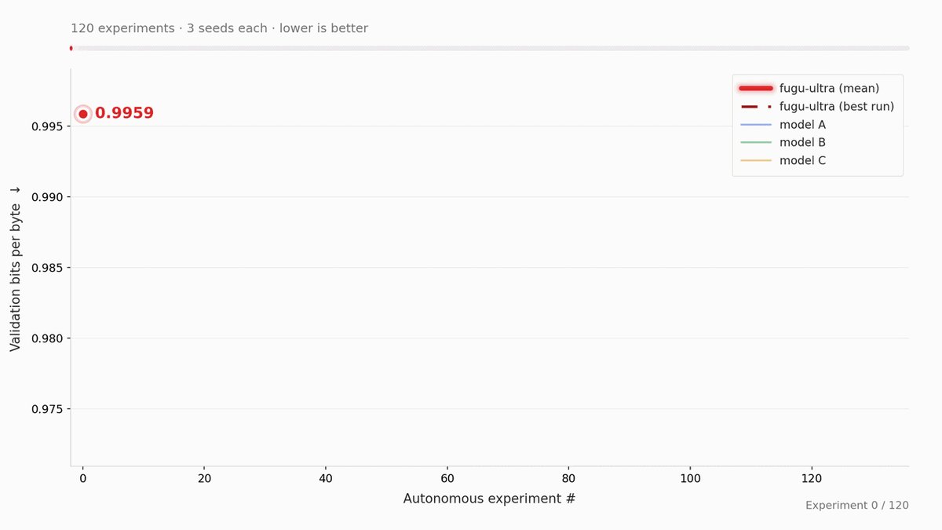Click the Autonomous experiment # axis title
The width and height of the screenshot is (942, 530).
tap(490, 499)
